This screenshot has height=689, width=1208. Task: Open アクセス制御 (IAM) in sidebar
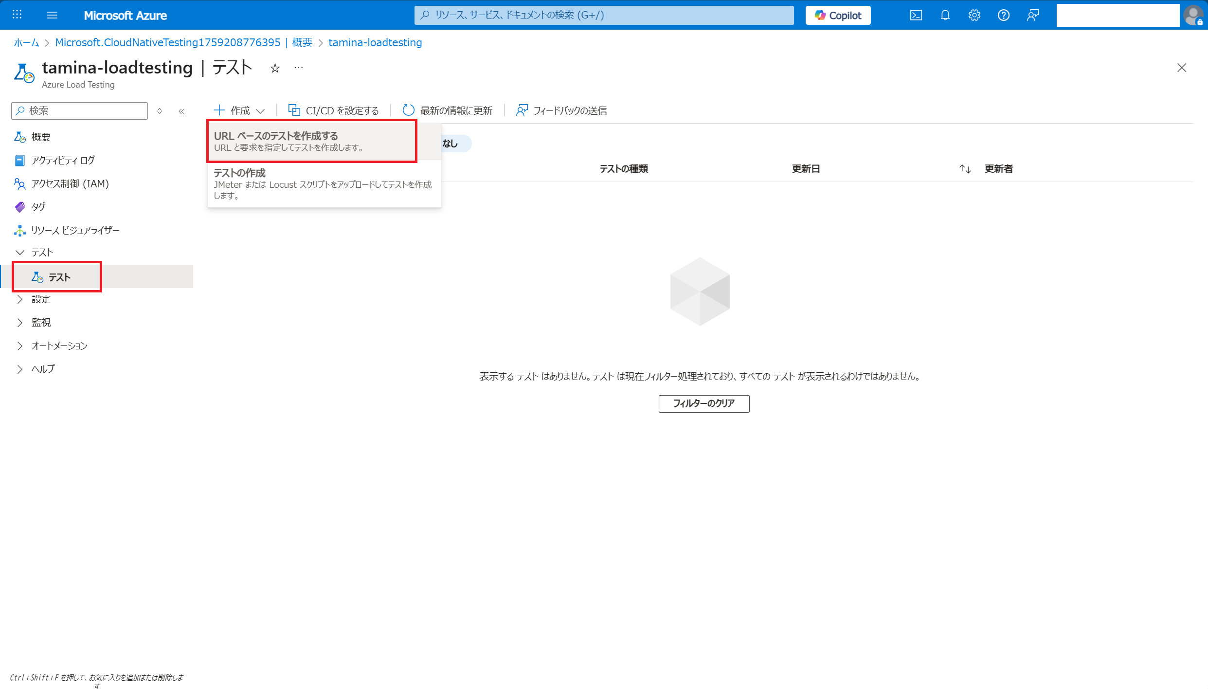[70, 184]
